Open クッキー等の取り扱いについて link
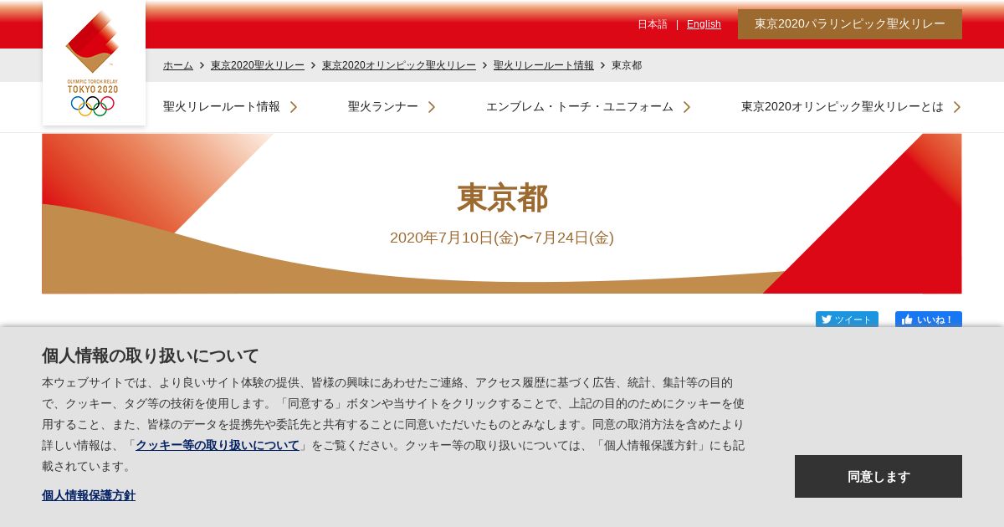 [218, 445]
